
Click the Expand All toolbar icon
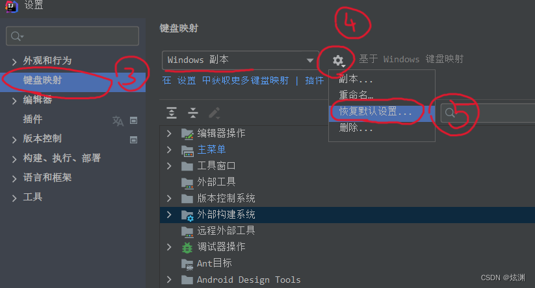pos(171,113)
